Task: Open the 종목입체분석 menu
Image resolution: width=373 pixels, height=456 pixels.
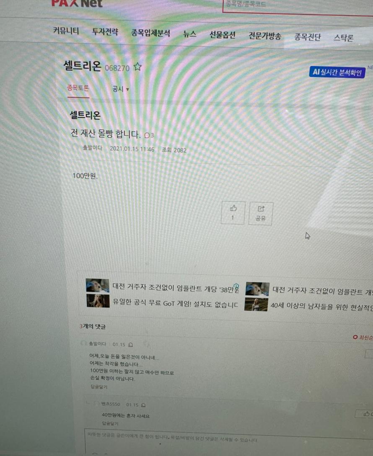Action: point(150,33)
